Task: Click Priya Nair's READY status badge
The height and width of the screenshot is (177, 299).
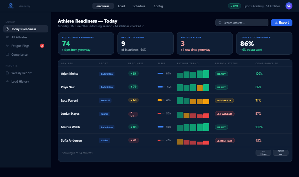Action: [x=221, y=87]
